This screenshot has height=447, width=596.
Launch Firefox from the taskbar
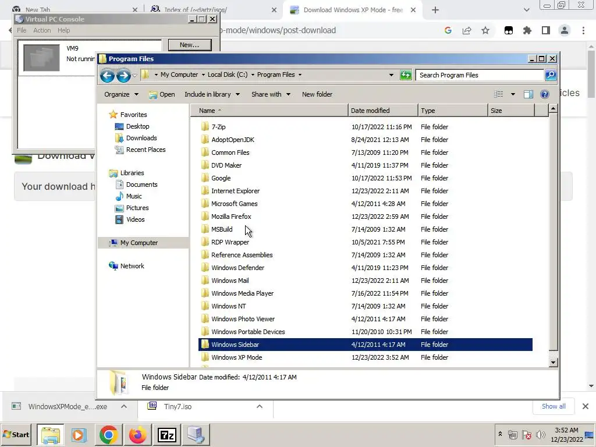tap(137, 434)
